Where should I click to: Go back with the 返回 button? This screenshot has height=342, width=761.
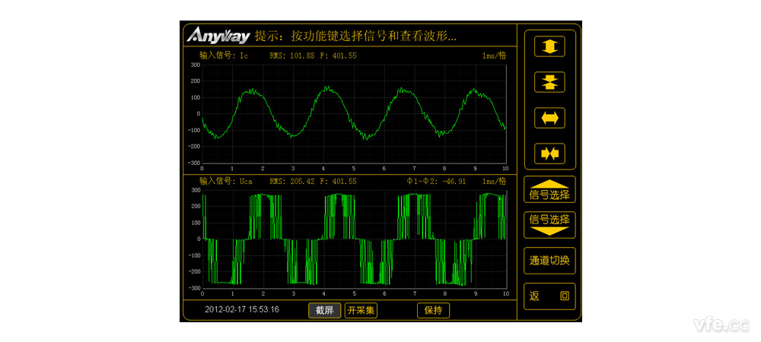(549, 296)
